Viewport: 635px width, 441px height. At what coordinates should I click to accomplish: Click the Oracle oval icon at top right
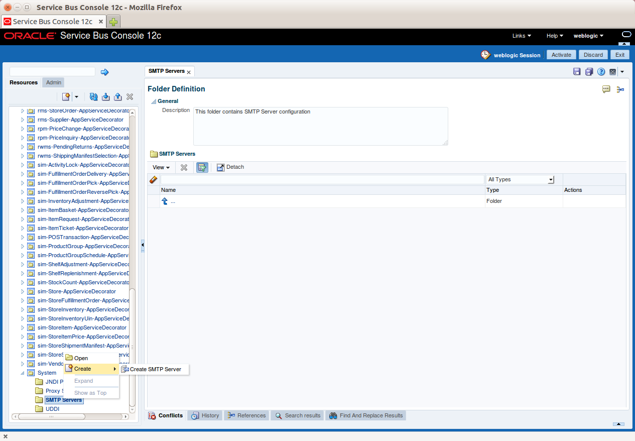pyautogui.click(x=626, y=34)
